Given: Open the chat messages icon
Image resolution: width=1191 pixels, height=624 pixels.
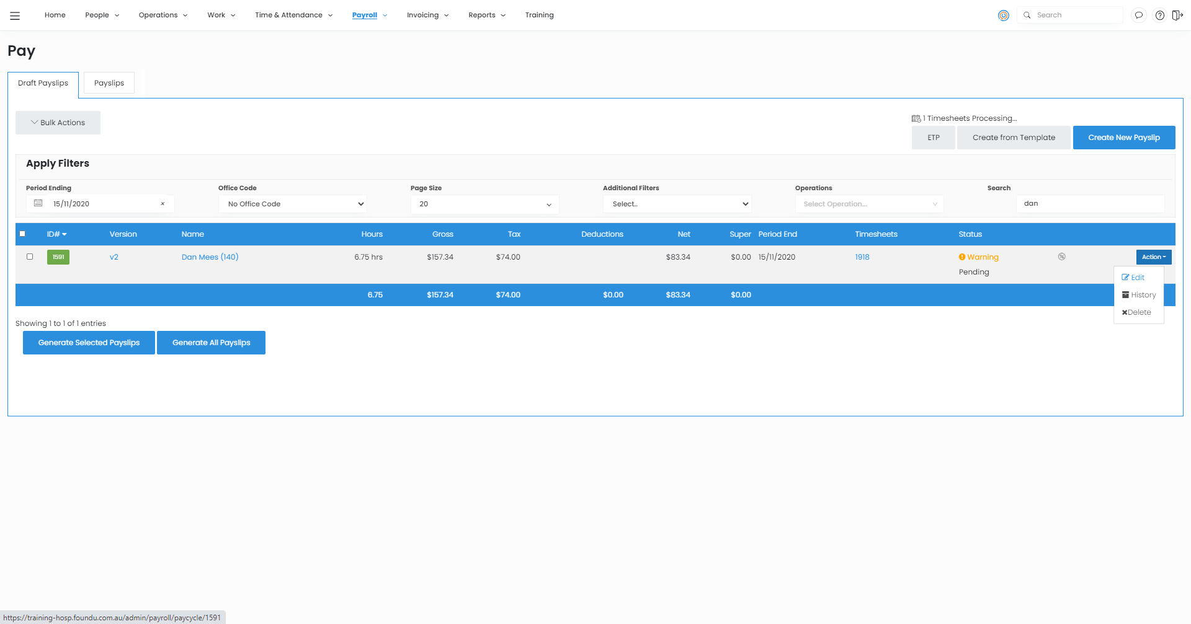Looking at the screenshot, I should click(1138, 15).
